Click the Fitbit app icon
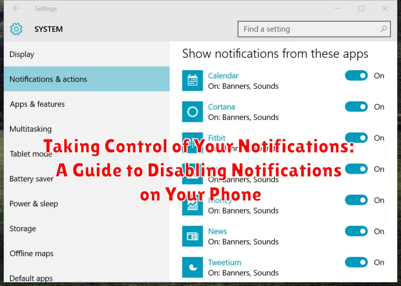Image resolution: width=401 pixels, height=286 pixels. (x=192, y=142)
